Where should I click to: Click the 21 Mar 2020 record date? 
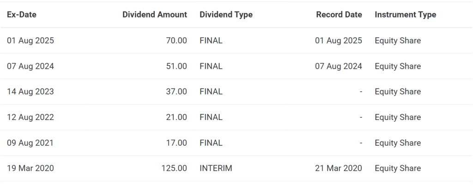point(339,168)
